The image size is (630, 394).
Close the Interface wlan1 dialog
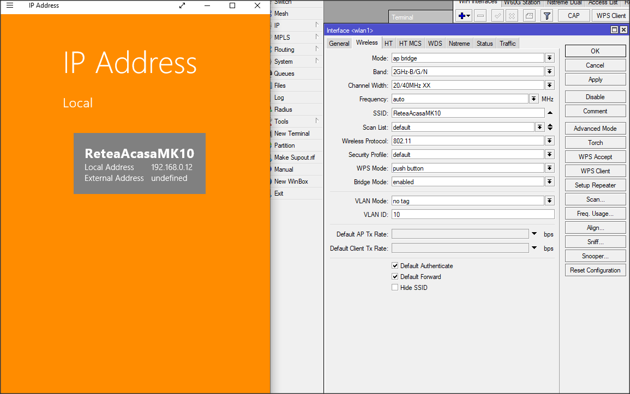coord(623,29)
